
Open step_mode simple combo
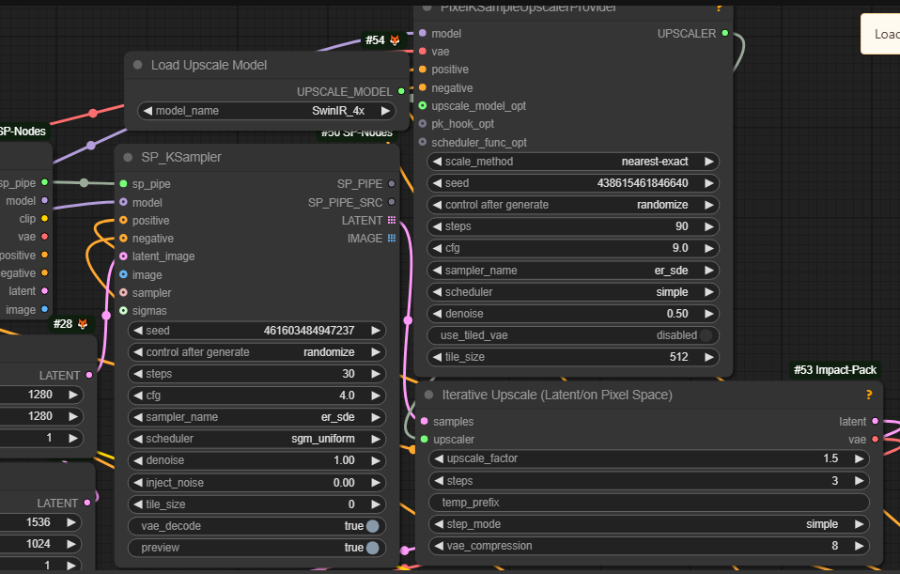click(x=648, y=524)
